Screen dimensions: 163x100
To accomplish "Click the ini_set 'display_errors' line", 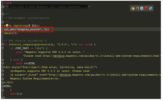I will coord(26,29).
